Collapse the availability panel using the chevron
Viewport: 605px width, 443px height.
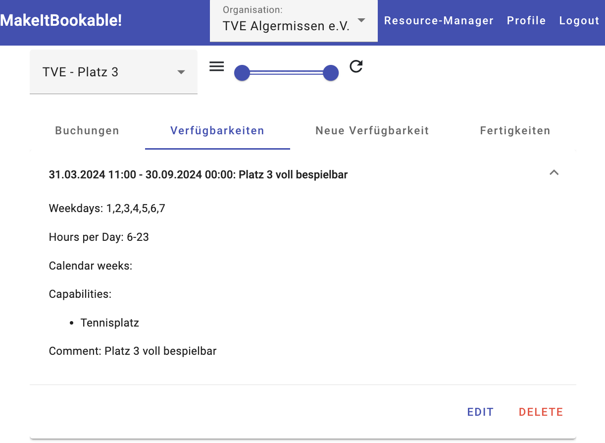point(554,173)
